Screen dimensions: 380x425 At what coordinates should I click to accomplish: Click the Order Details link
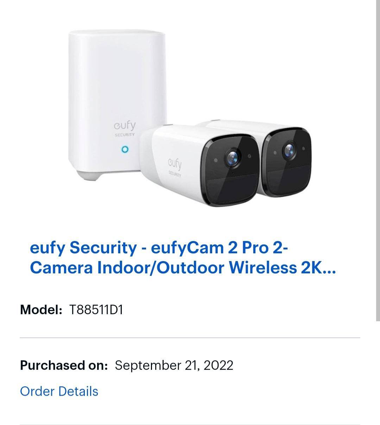pyautogui.click(x=59, y=391)
